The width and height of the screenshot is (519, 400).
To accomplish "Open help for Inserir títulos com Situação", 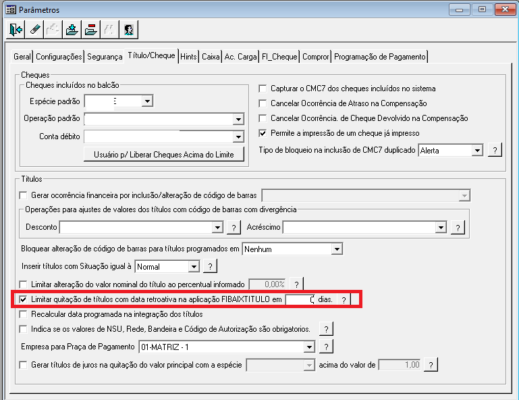I will (210, 266).
